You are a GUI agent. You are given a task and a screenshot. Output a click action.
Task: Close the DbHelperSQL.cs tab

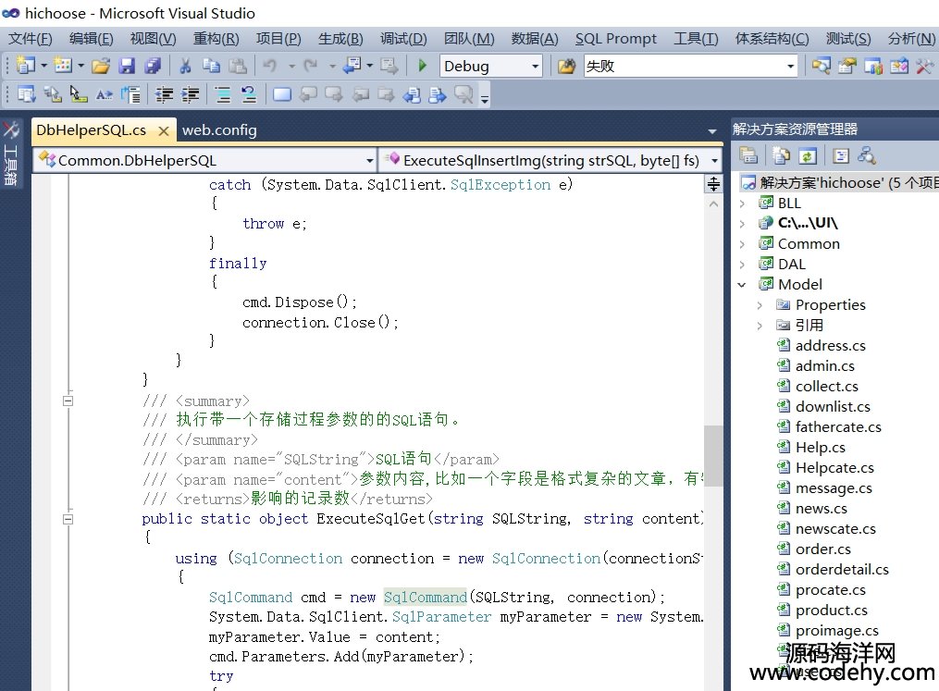pyautogui.click(x=163, y=130)
